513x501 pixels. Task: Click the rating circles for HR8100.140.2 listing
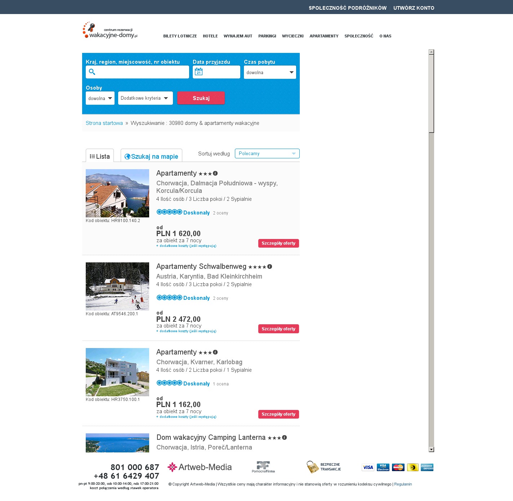pyautogui.click(x=169, y=212)
